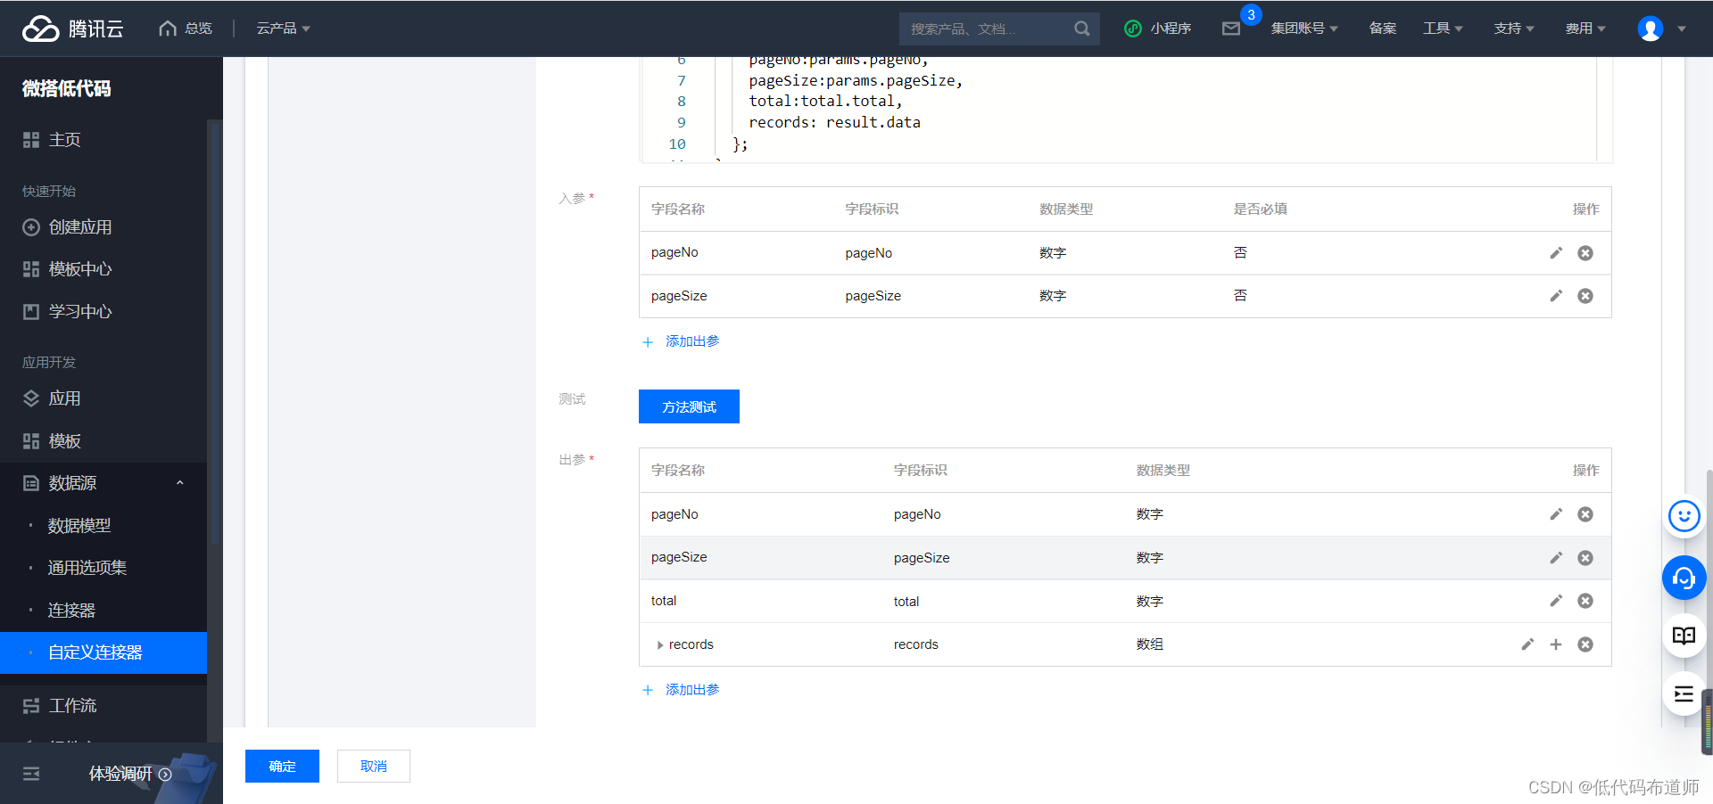The height and width of the screenshot is (804, 1713).
Task: Click 添加出参 below input parameters table
Action: (681, 341)
